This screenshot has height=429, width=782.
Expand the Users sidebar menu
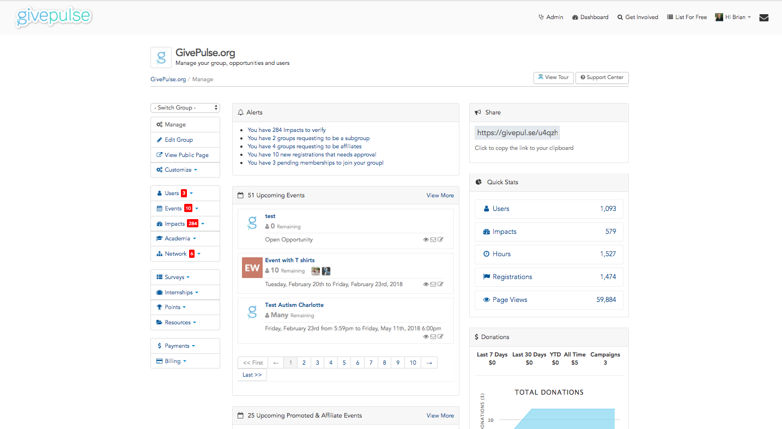[x=185, y=193]
